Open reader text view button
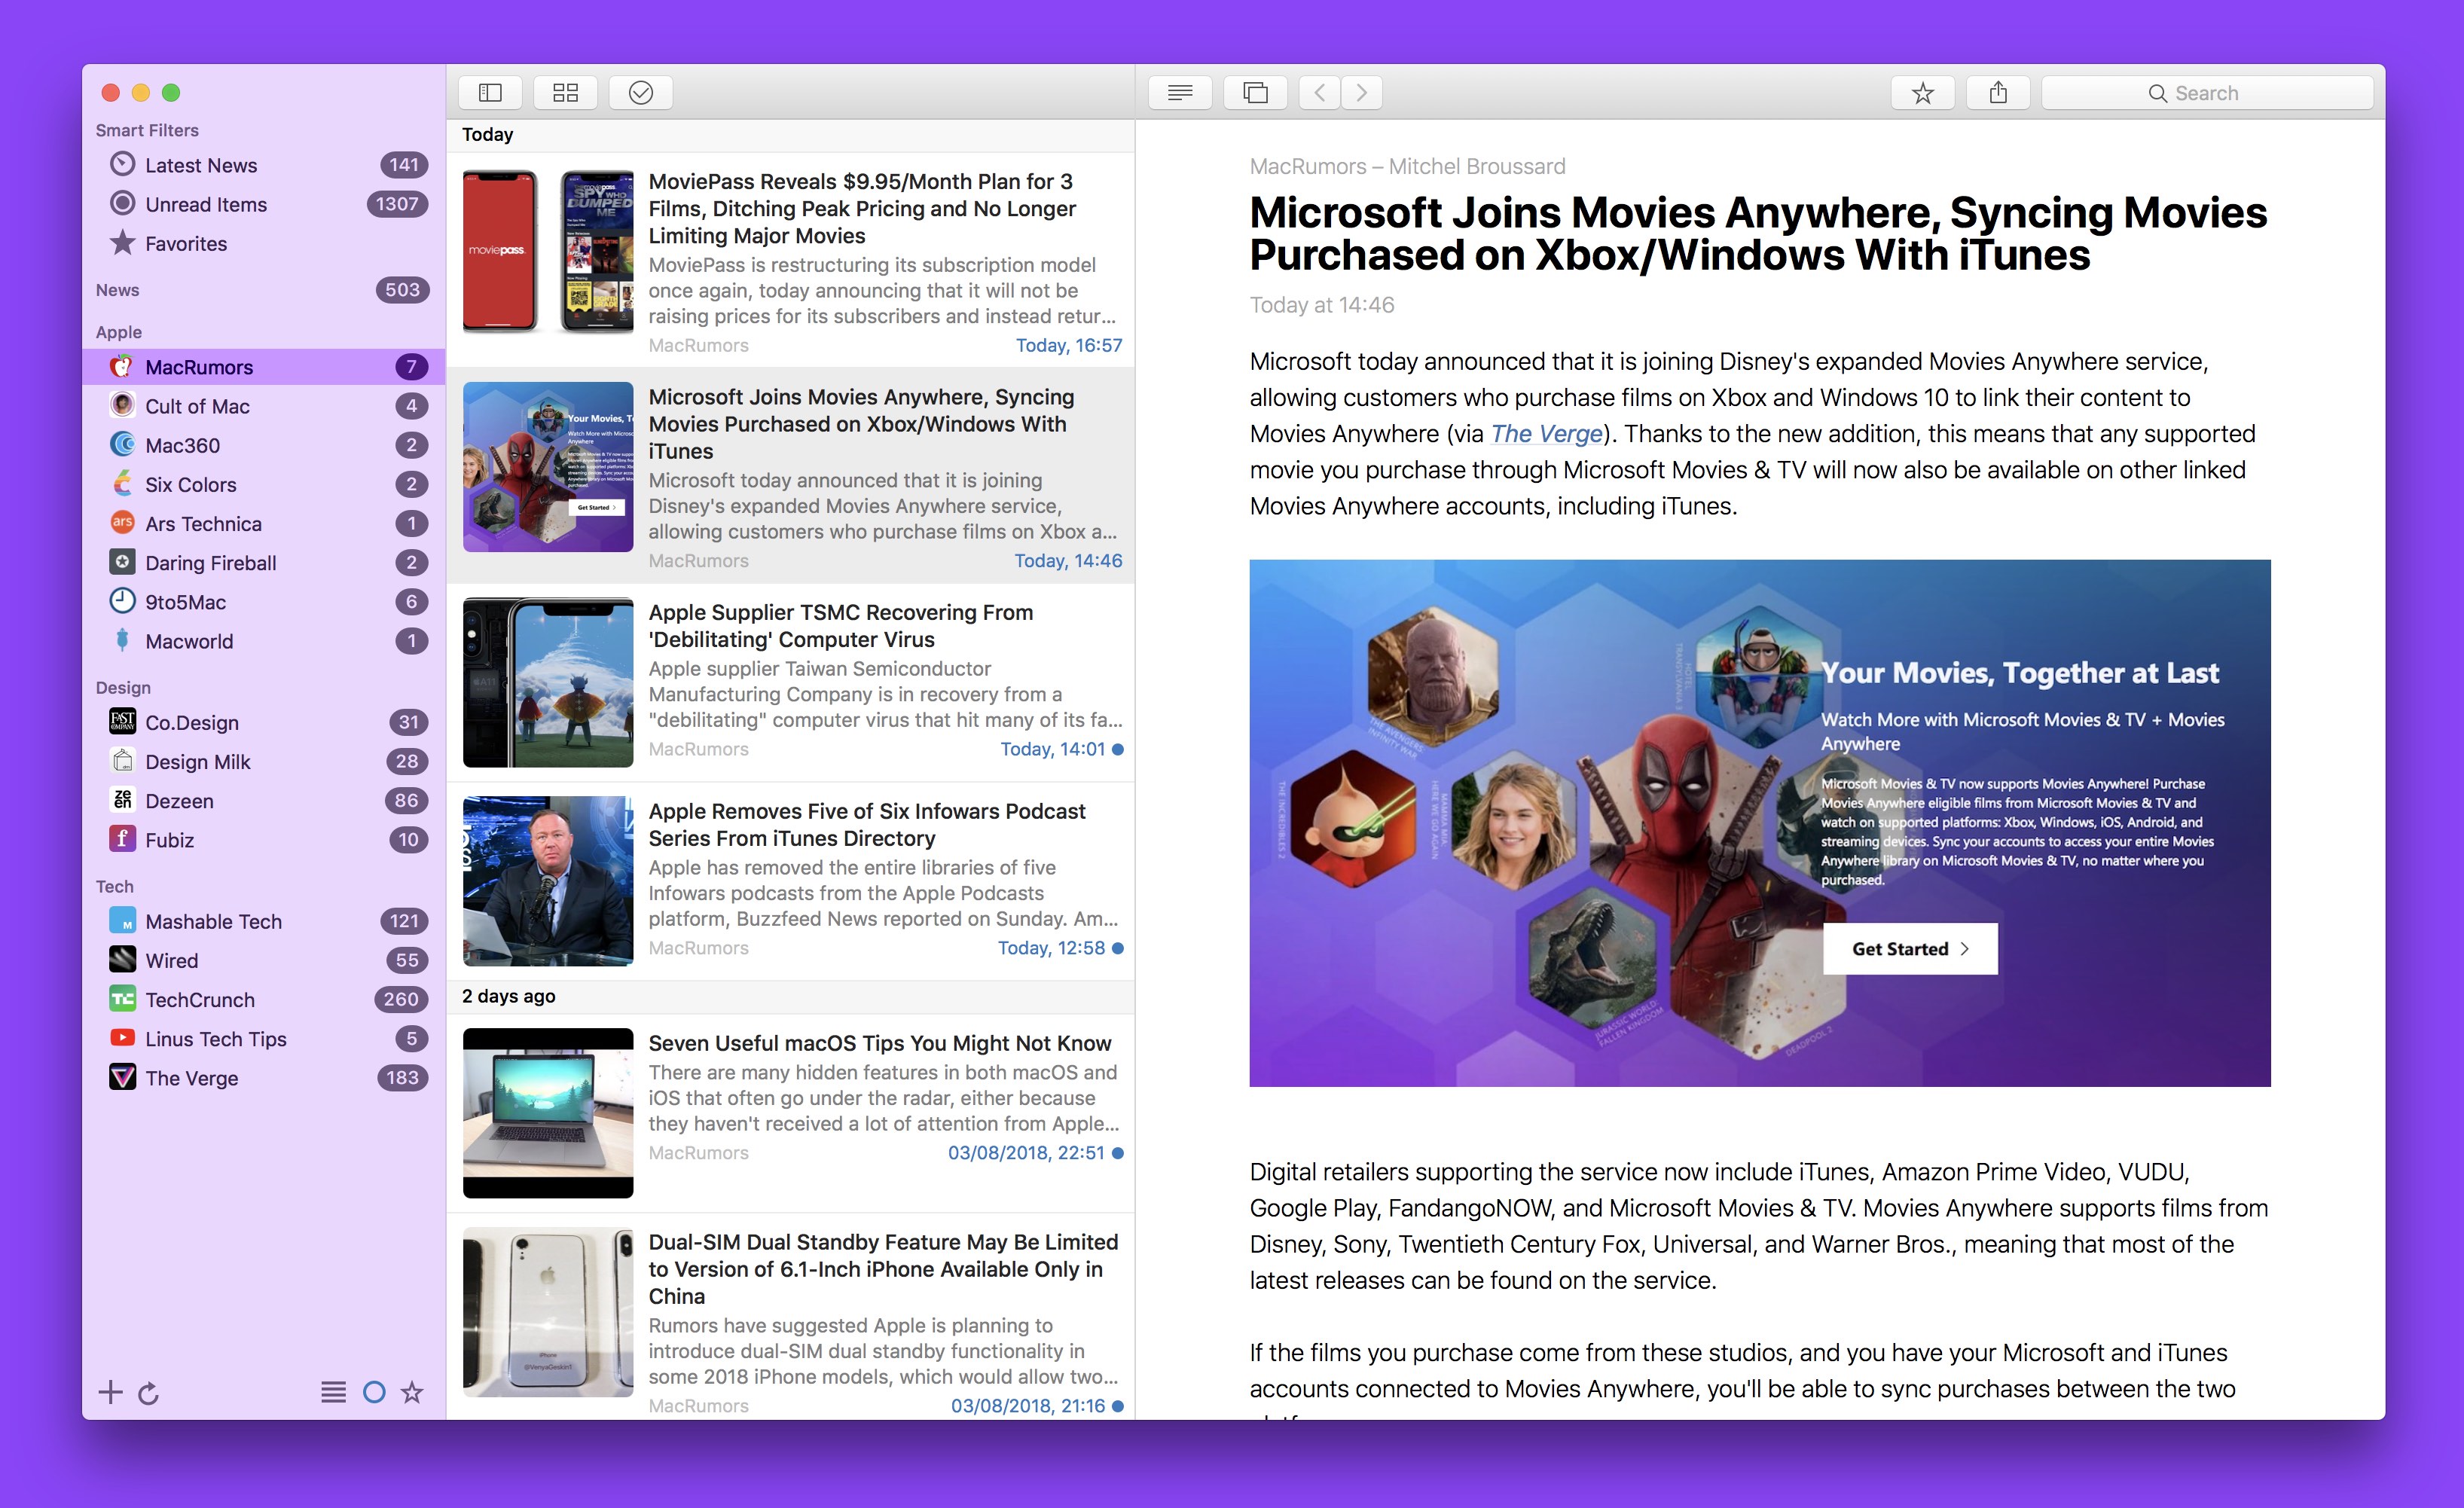Image resolution: width=2464 pixels, height=1508 pixels. [x=1180, y=93]
